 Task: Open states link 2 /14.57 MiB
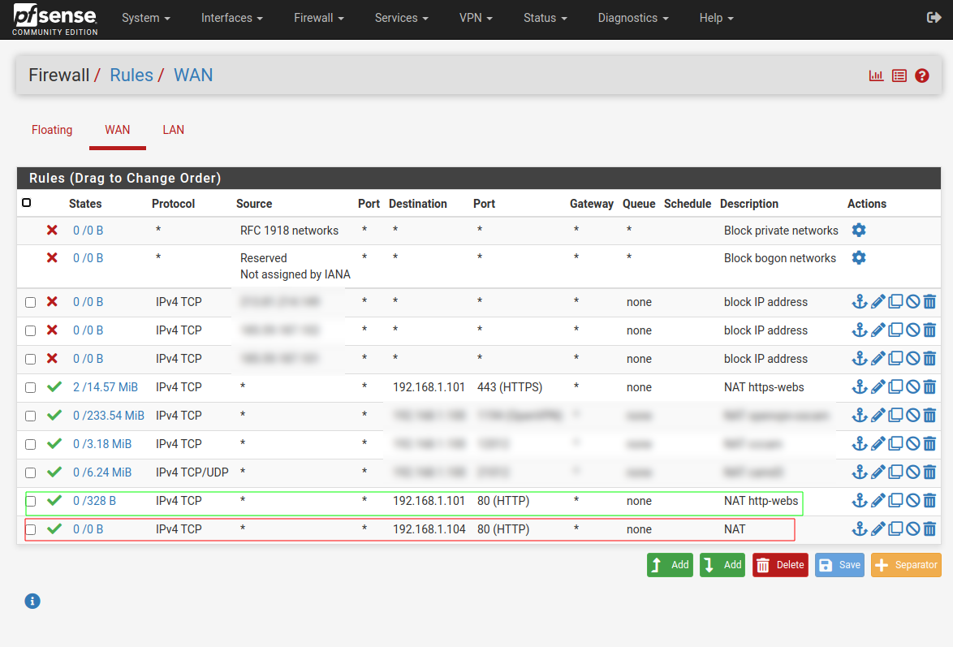click(x=106, y=387)
